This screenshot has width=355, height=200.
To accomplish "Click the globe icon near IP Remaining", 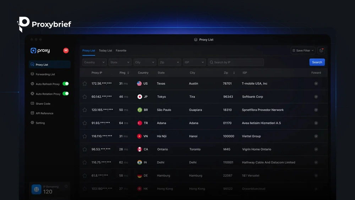I will (37, 189).
